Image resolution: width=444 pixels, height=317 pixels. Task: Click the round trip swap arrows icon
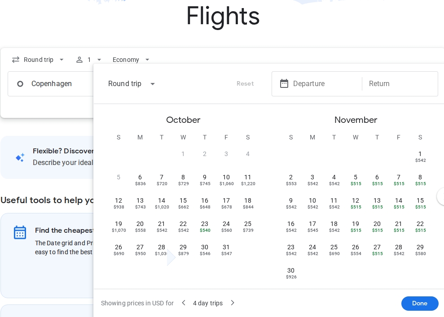pos(16,60)
